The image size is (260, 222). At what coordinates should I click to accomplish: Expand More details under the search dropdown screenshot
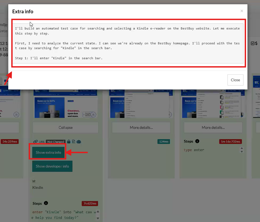pos(141,127)
